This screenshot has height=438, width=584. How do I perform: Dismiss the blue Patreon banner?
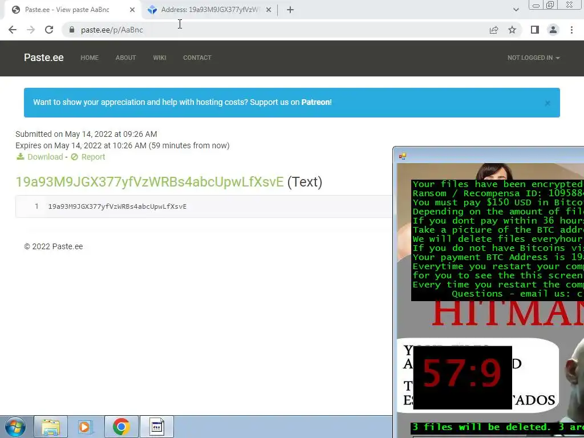tap(547, 103)
